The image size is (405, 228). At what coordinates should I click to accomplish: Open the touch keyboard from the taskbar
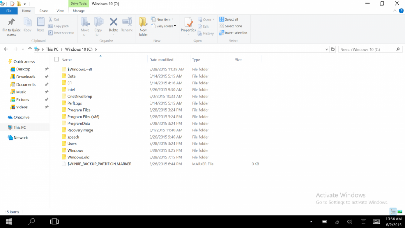(x=377, y=222)
